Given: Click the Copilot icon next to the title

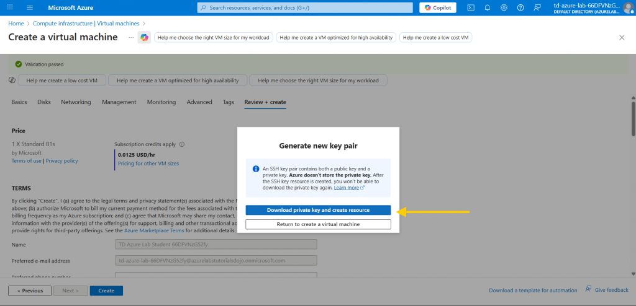Looking at the screenshot, I should [x=144, y=37].
